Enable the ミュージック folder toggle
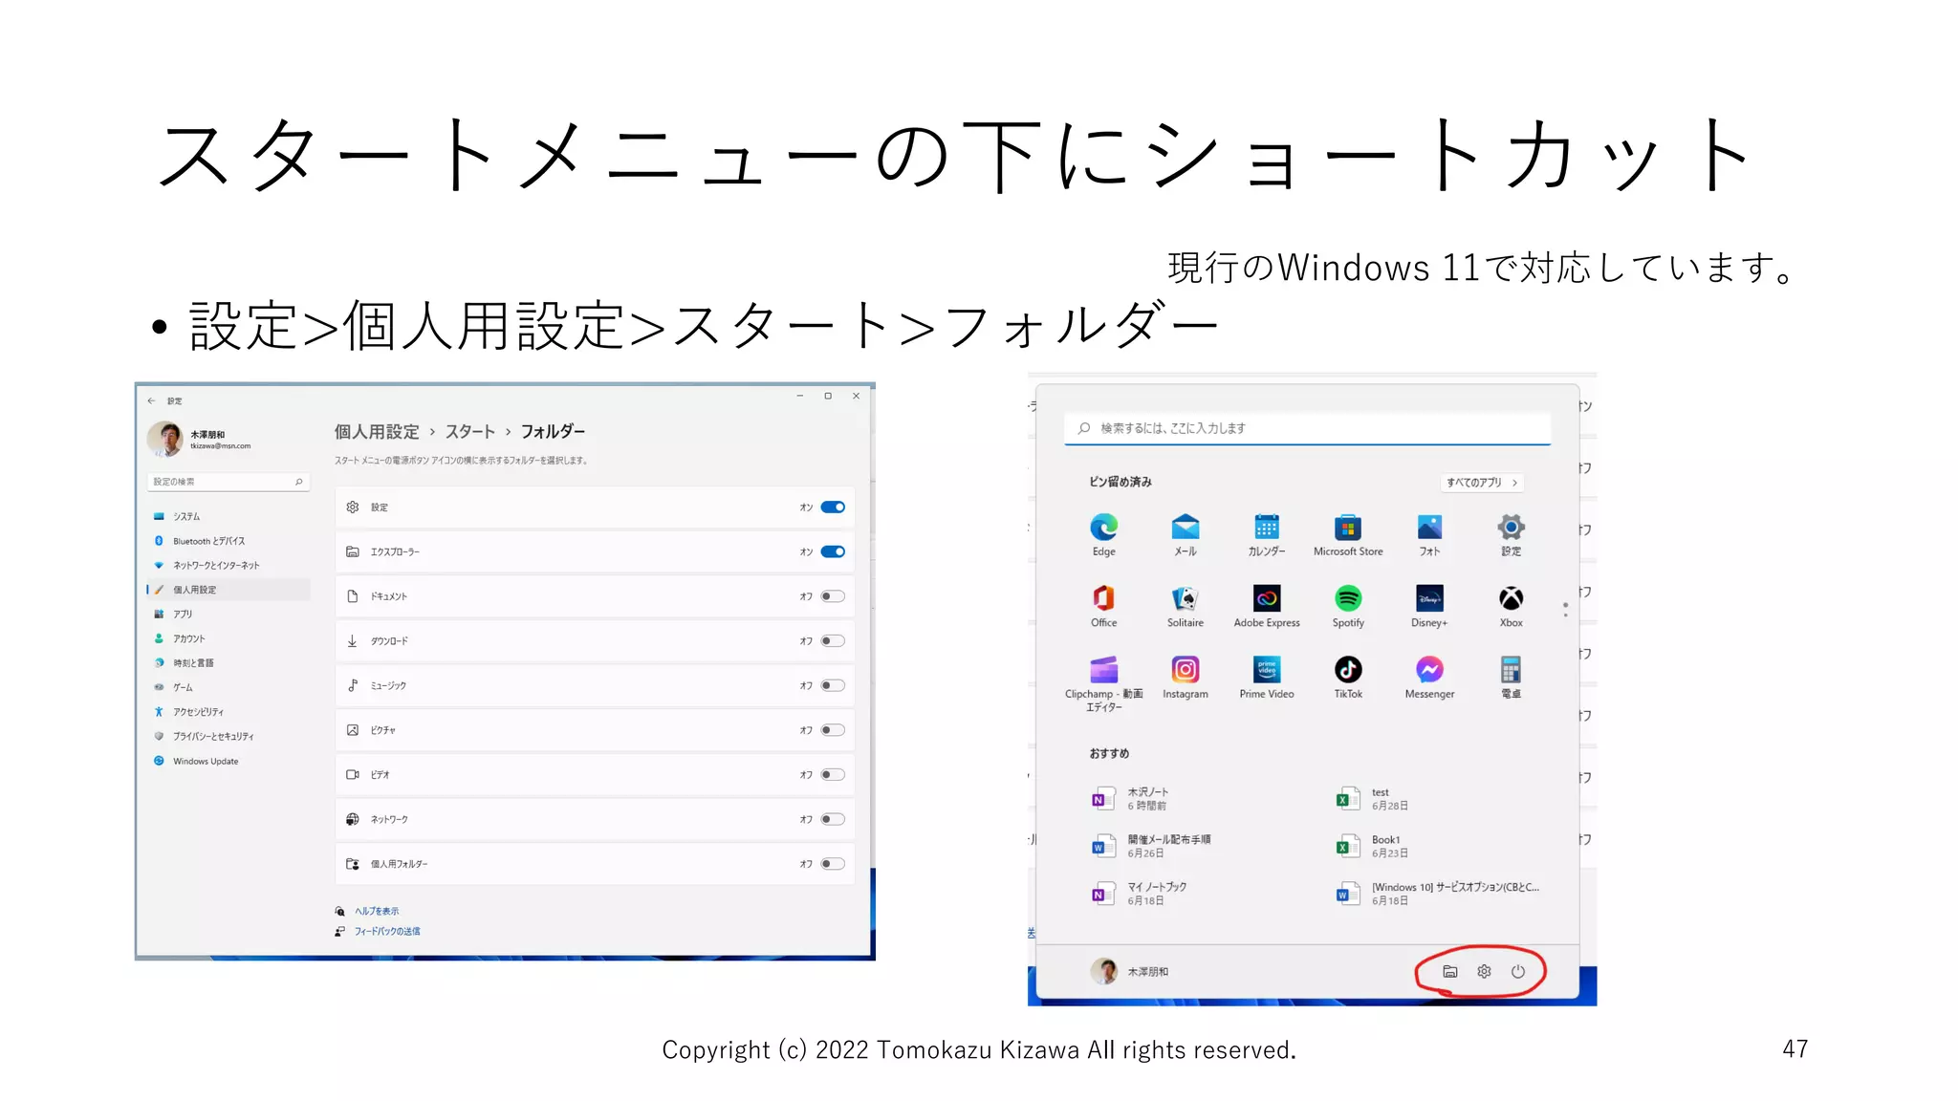1958x1101 pixels. click(x=833, y=685)
